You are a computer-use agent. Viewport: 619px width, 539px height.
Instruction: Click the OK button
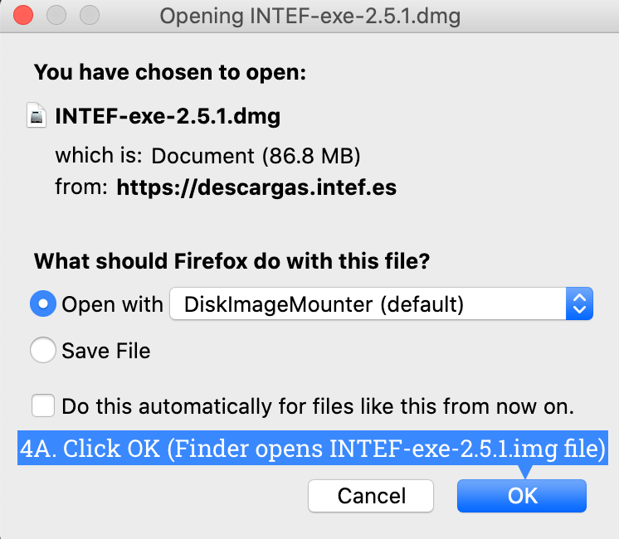point(522,496)
